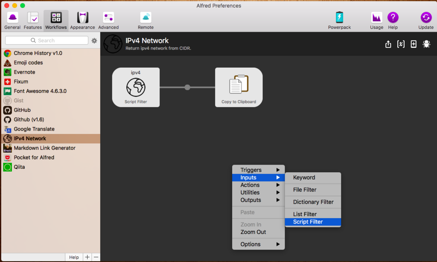Click the workflow Search field
437x262 pixels.
pos(47,40)
